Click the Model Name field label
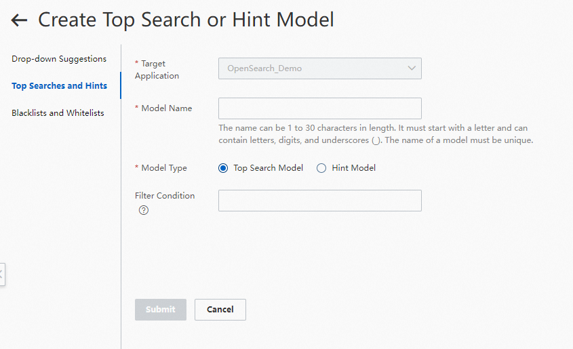 166,108
